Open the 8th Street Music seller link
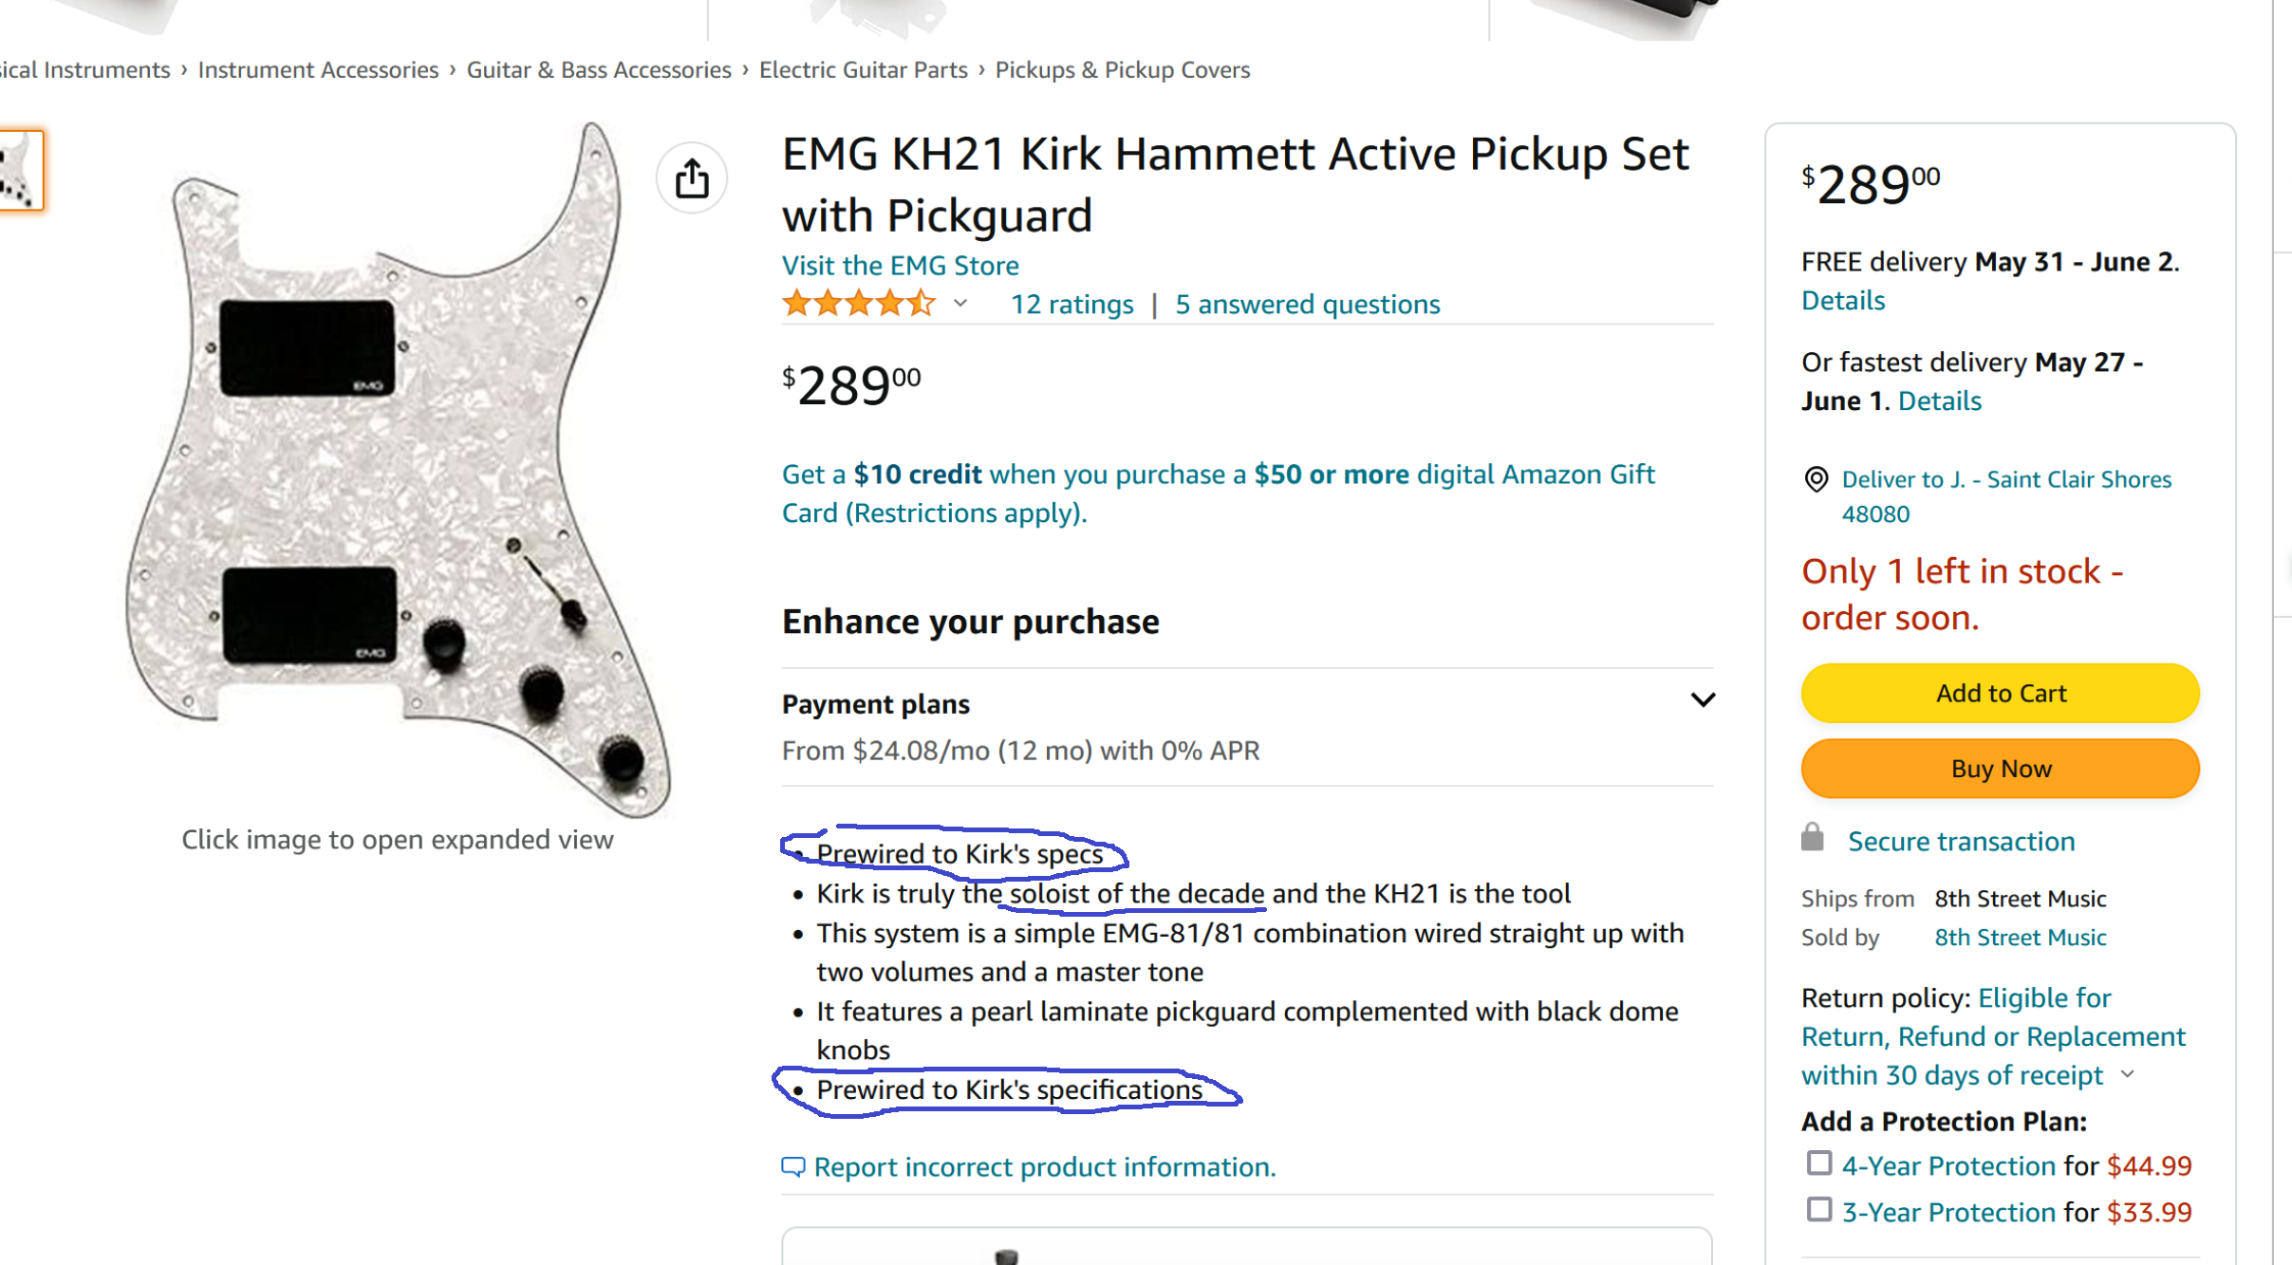This screenshot has width=2292, height=1265. [x=2021, y=938]
